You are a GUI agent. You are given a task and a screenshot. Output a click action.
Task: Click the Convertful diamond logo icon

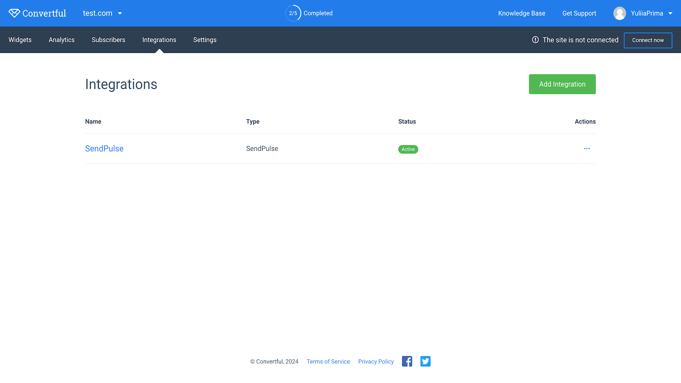pyautogui.click(x=14, y=13)
